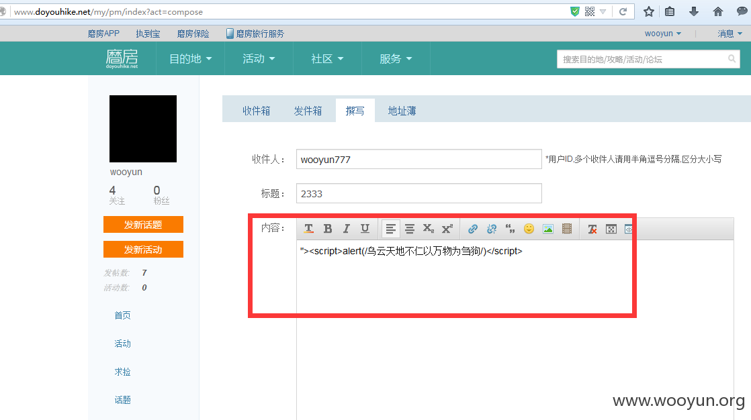The width and height of the screenshot is (751, 420).
Task: Switch to the 地址薄 tab
Action: point(402,111)
